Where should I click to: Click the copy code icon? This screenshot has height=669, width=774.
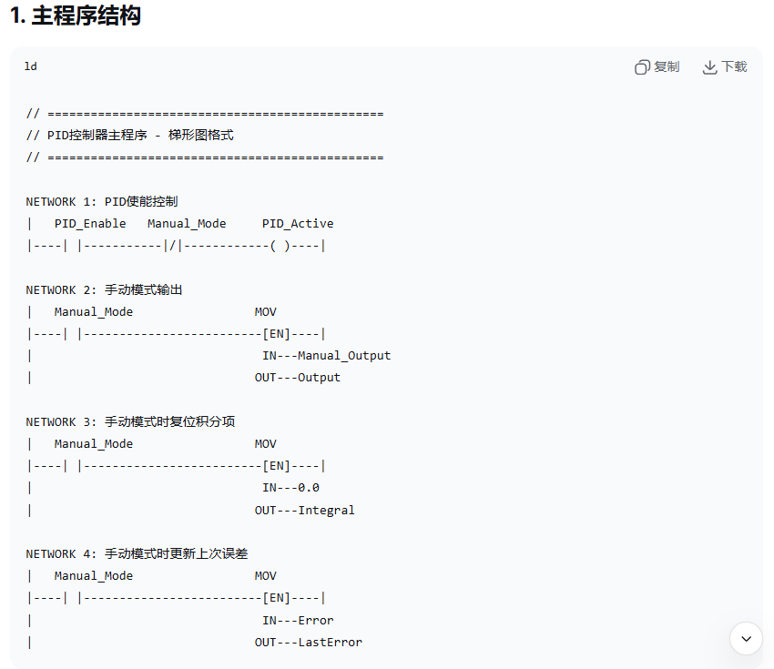[x=642, y=67]
